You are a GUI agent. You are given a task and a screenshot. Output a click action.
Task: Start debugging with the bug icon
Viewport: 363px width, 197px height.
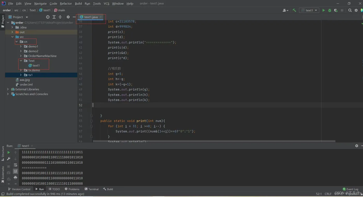click(x=330, y=10)
